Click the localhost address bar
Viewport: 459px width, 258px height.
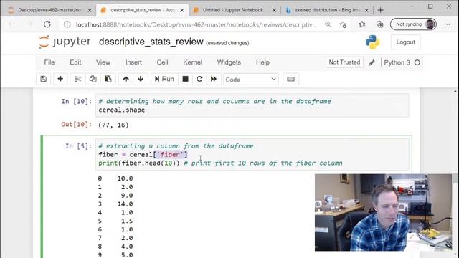click(196, 24)
